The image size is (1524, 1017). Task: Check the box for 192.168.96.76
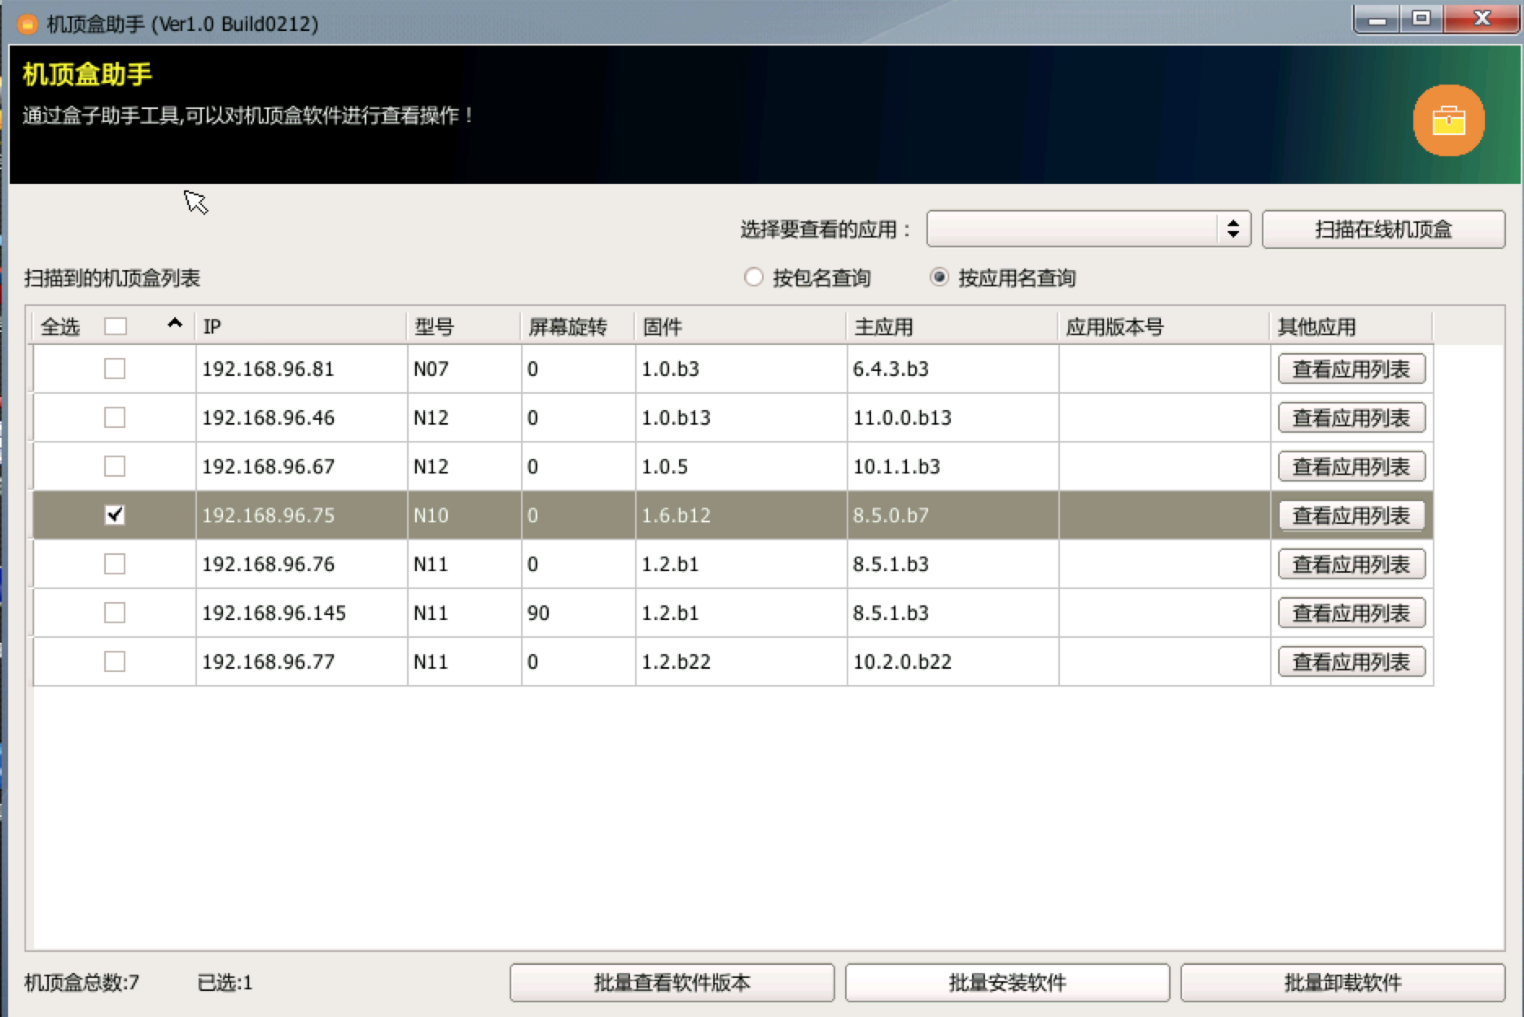[x=115, y=564]
